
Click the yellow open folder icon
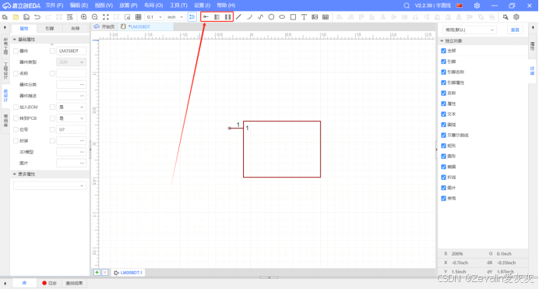[x=16, y=17]
